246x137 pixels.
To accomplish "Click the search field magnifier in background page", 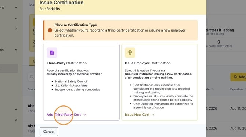I will pos(32,77).
